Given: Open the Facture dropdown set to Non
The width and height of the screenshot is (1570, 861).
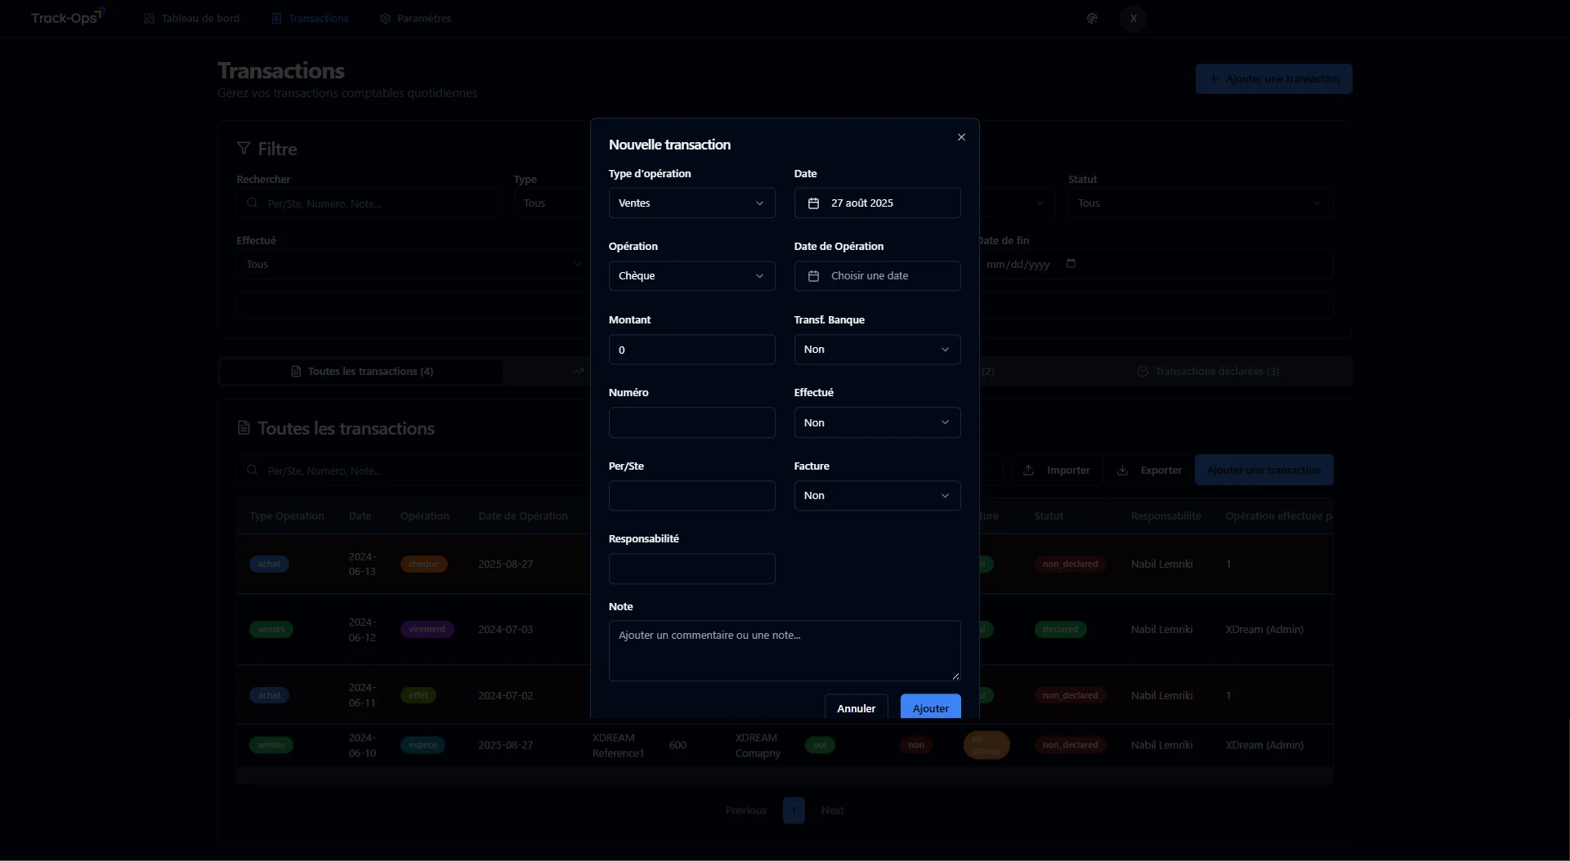Looking at the screenshot, I should (x=877, y=495).
